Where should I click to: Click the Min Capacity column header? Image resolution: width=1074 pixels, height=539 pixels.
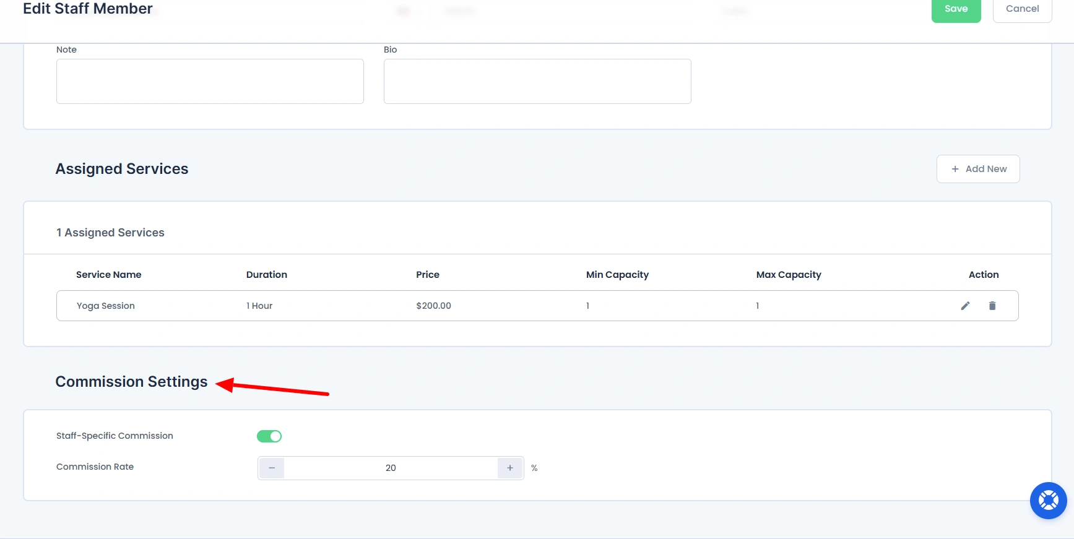click(x=617, y=275)
